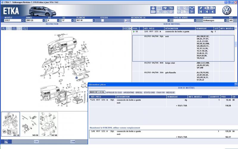The width and height of the screenshot is (238, 149).
Task: Click the handshake icon in top toolbar
Action: 165,8
